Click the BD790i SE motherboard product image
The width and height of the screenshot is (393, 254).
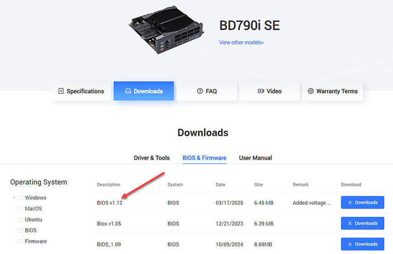[x=166, y=29]
